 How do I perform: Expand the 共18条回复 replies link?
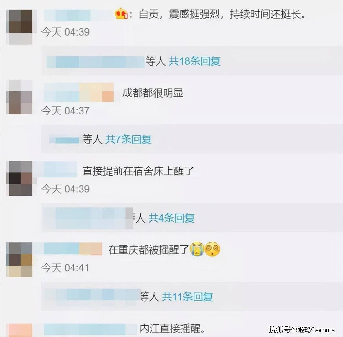point(194,61)
